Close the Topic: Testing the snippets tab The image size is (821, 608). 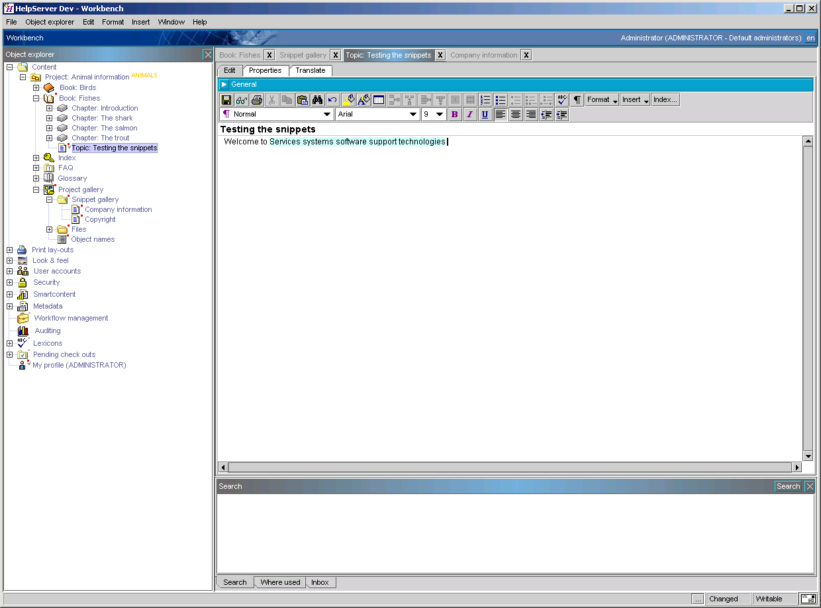pyautogui.click(x=440, y=55)
